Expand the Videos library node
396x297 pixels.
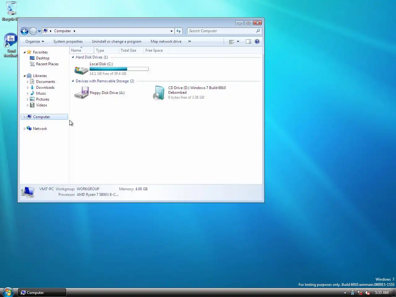pos(28,105)
